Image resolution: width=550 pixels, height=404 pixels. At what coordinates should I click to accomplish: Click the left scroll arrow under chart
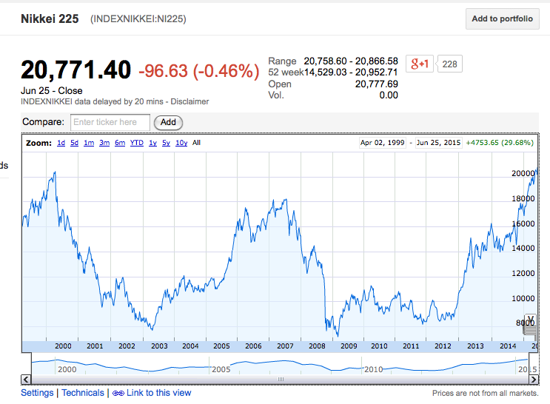(26, 380)
